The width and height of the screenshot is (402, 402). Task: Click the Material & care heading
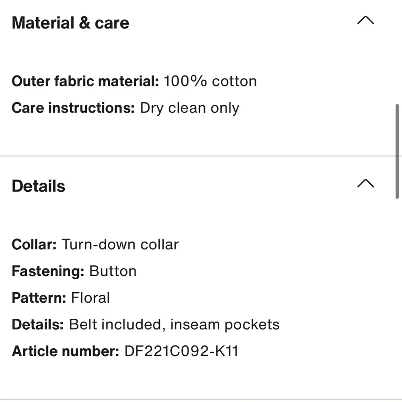pos(70,23)
